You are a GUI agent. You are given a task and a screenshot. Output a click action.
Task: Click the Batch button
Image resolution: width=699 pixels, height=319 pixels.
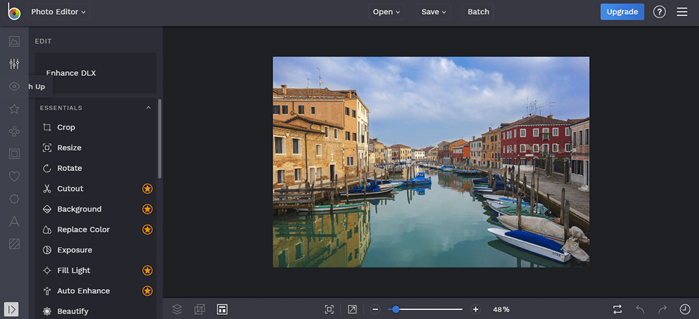click(478, 12)
